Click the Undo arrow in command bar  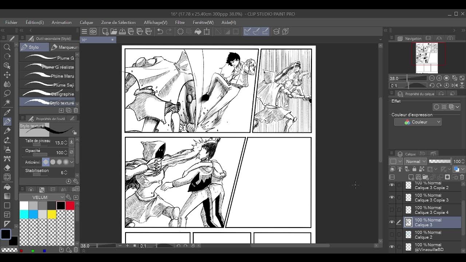click(x=160, y=31)
